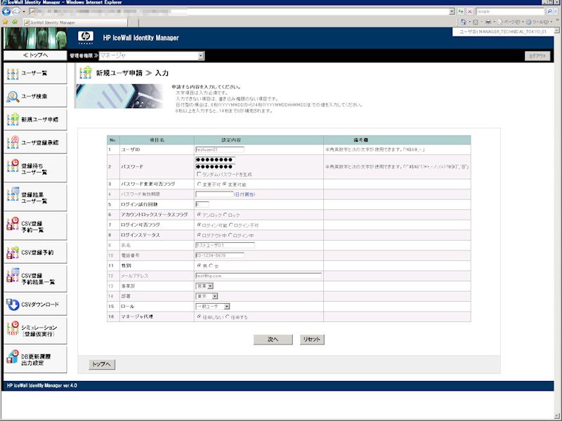Click the browser Stop (red X) icon

tap(470, 11)
